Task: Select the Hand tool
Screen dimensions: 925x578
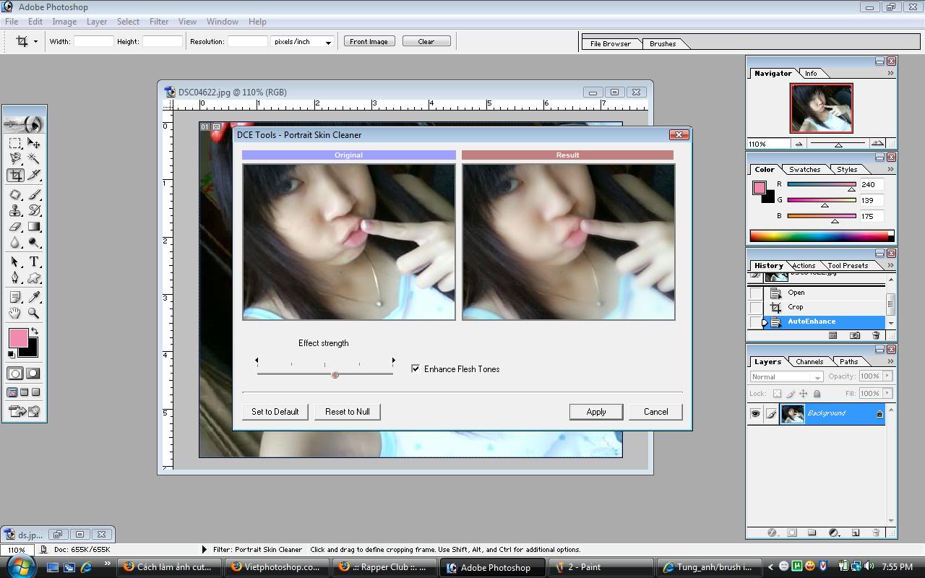Action: point(15,313)
